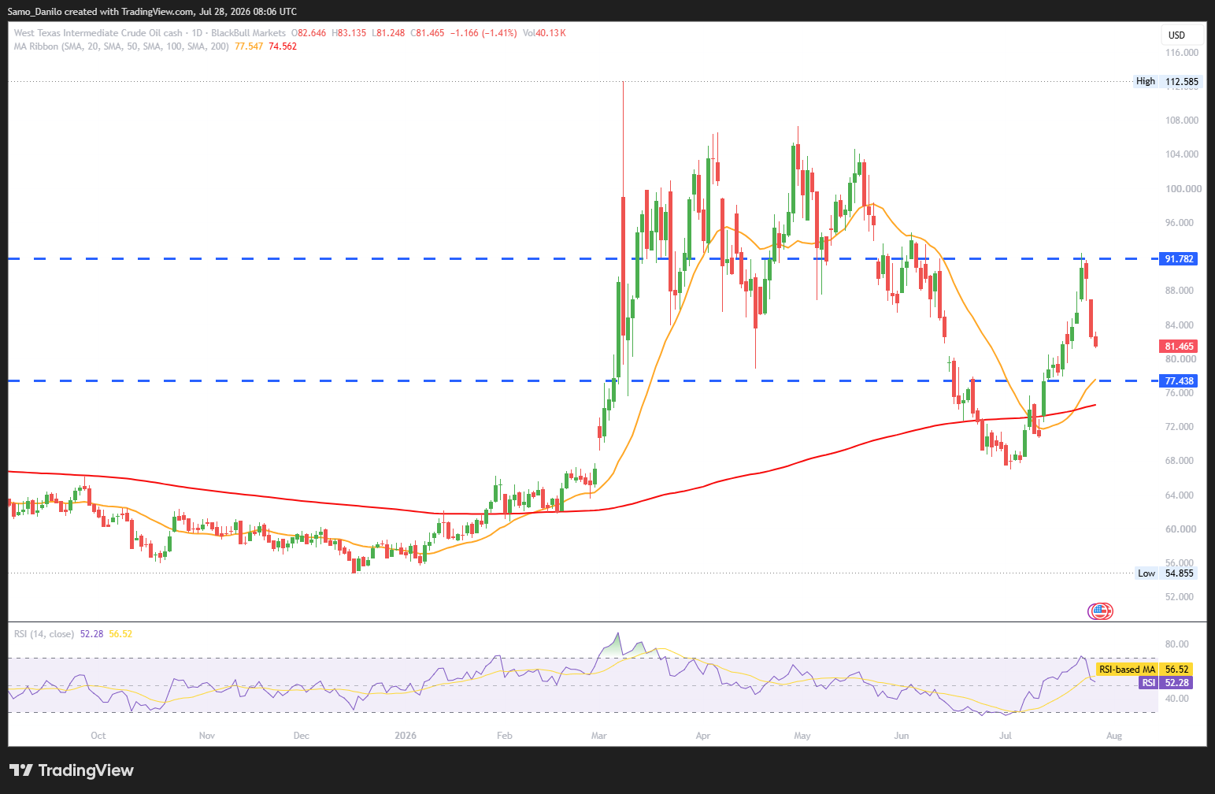
Task: Click the 108.000 price axis label
Action: [x=1182, y=121]
